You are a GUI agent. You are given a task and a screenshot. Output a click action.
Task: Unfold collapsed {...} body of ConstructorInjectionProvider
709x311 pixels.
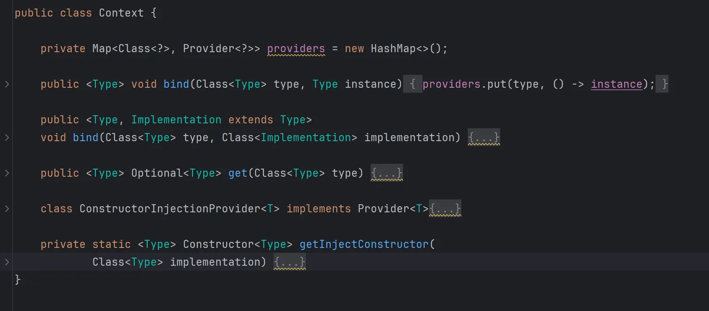445,209
